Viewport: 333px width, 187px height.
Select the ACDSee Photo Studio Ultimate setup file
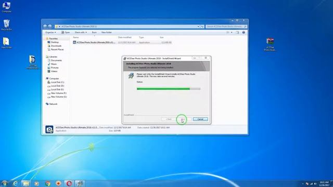pyautogui.click(x=122, y=43)
